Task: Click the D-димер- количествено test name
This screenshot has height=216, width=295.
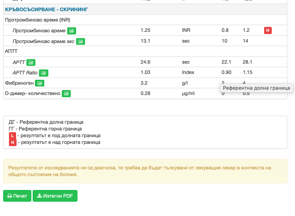Action: 32,93
